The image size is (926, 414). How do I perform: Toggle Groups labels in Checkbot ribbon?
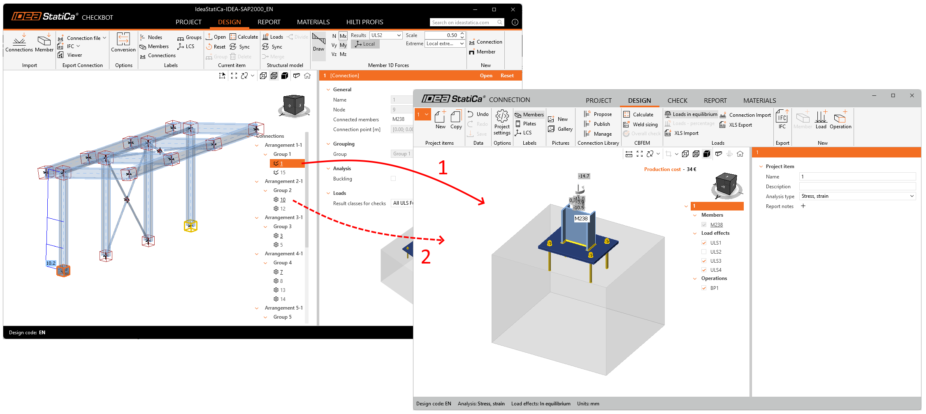click(189, 37)
